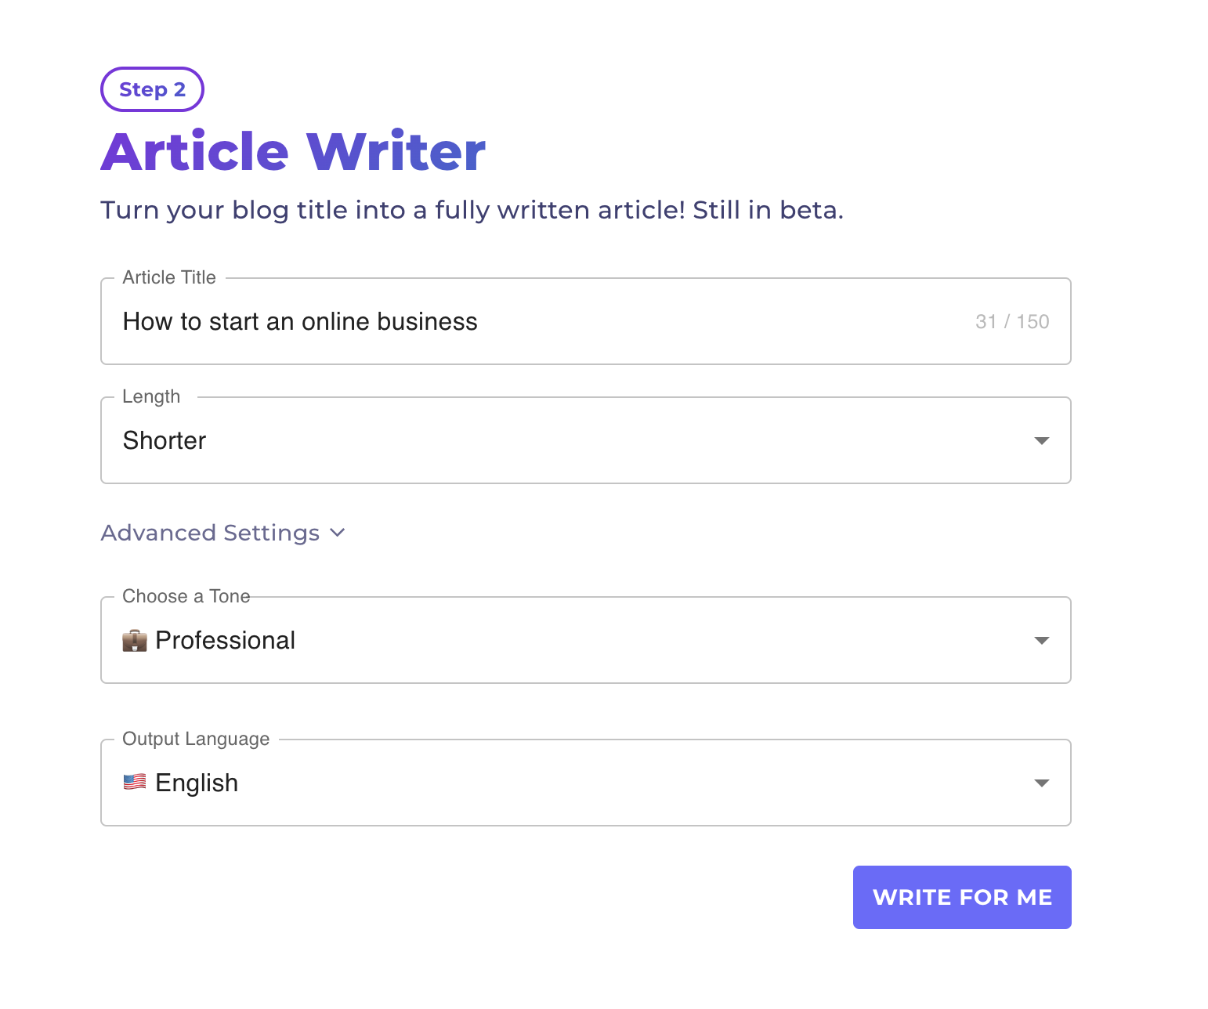Click the subtitle mentioning Still in beta
The height and width of the screenshot is (1009, 1208).
coord(472,210)
